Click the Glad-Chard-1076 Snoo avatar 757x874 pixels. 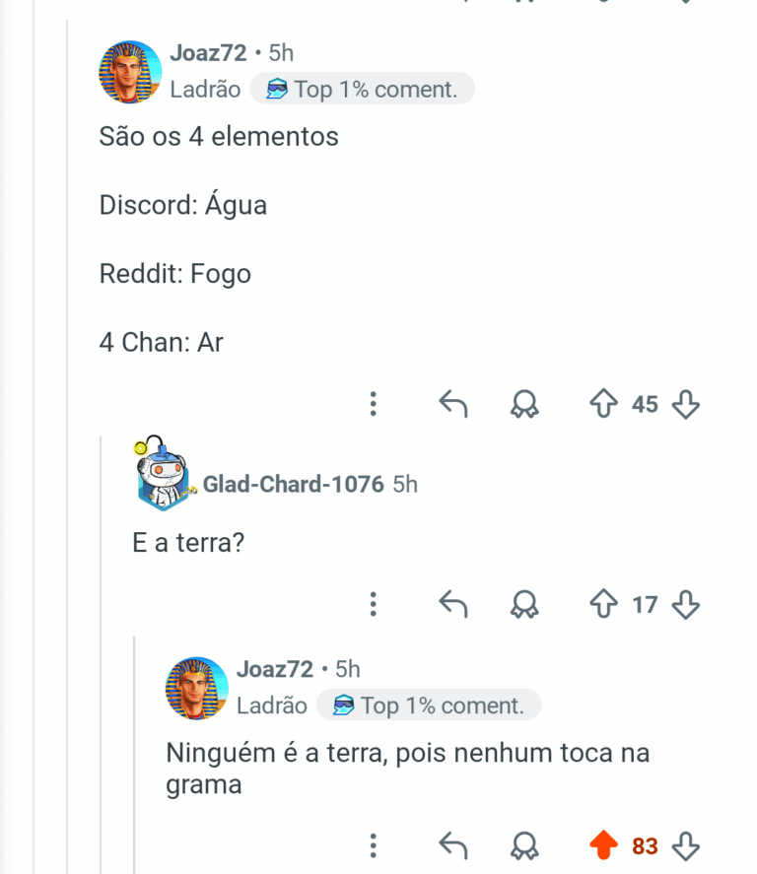[x=163, y=474]
